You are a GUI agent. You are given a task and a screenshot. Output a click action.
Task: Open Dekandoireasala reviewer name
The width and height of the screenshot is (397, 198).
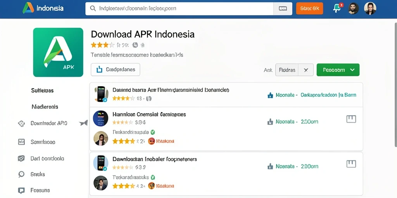pyautogui.click(x=131, y=132)
